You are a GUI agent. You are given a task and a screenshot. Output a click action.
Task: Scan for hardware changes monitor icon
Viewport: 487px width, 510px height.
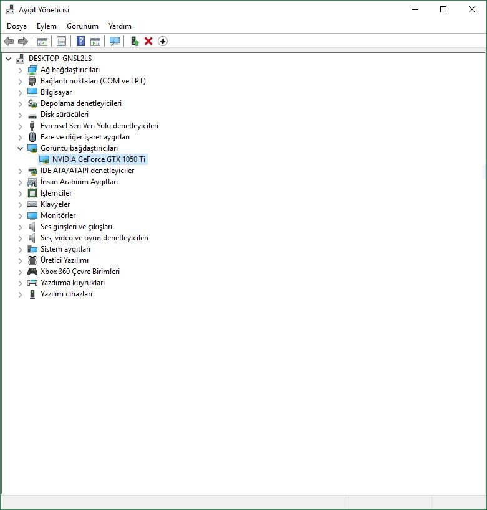pos(115,41)
